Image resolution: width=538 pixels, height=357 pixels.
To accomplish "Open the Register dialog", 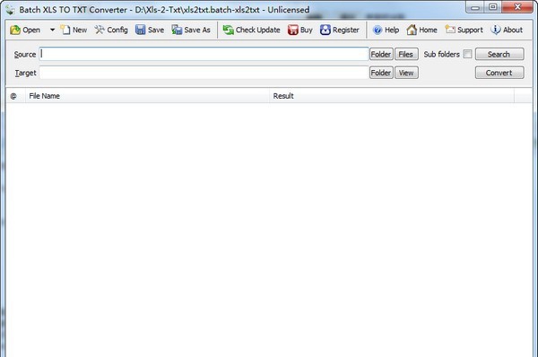I will point(339,30).
